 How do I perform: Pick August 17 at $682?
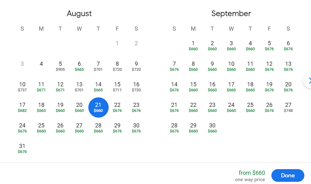pyautogui.click(x=22, y=107)
